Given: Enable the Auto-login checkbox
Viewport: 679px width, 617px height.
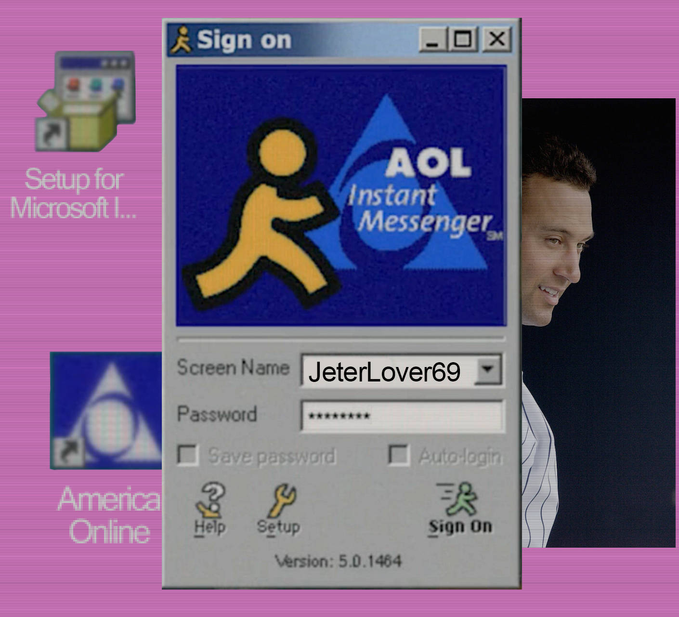Looking at the screenshot, I should (x=398, y=455).
